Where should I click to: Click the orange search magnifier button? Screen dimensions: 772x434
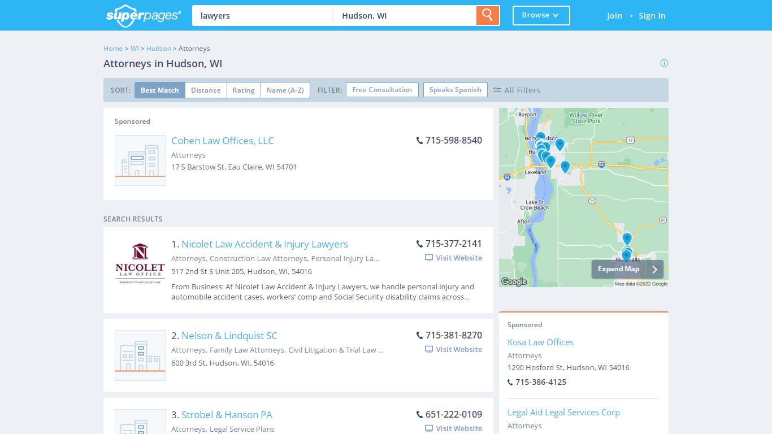pos(488,15)
